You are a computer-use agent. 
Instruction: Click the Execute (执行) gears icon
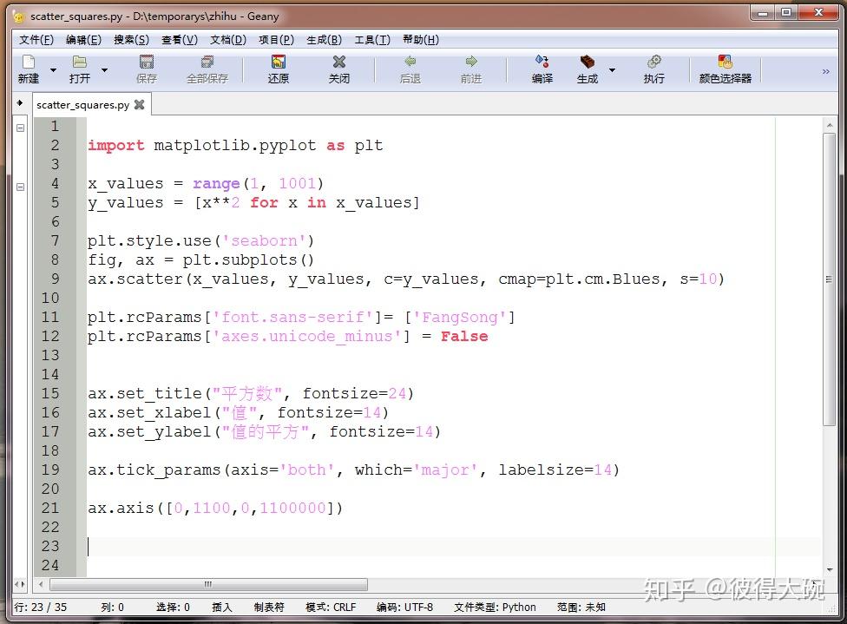tap(654, 62)
